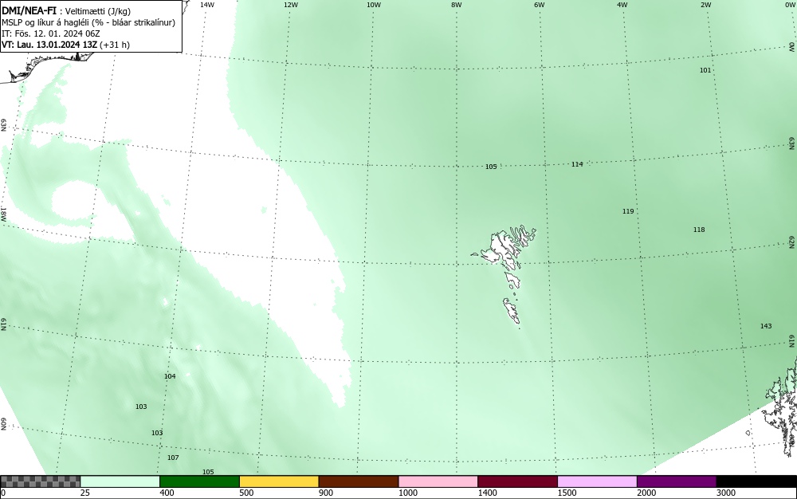Click the maroon 1400–1500 legend swatch
The width and height of the screenshot is (797, 499).
(x=517, y=481)
